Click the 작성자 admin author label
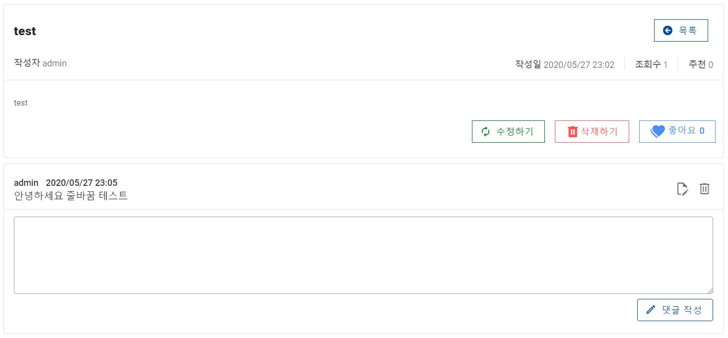The width and height of the screenshot is (728, 338). point(40,63)
